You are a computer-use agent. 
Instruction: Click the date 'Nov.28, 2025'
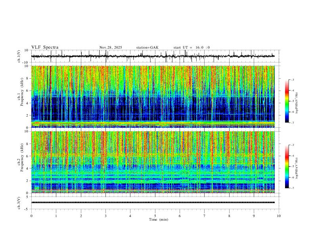111,47
